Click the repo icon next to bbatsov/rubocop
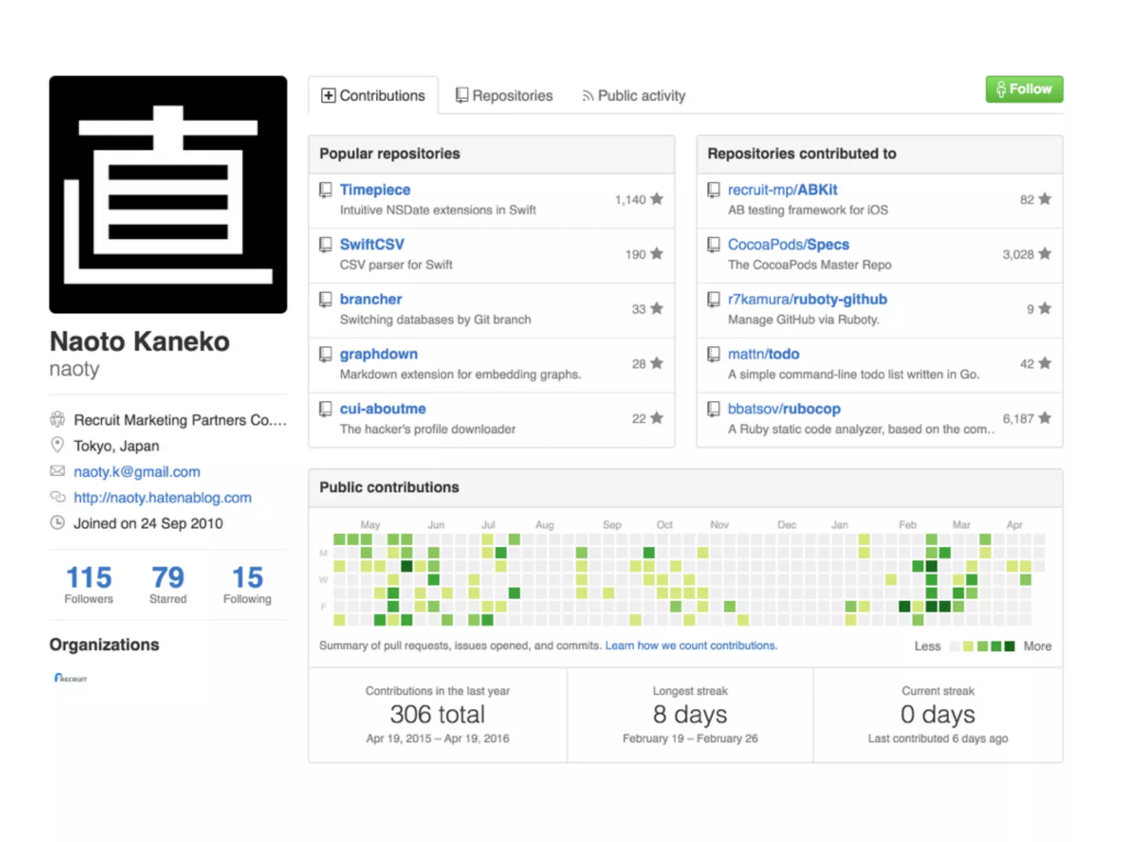The image size is (1123, 842). [713, 409]
